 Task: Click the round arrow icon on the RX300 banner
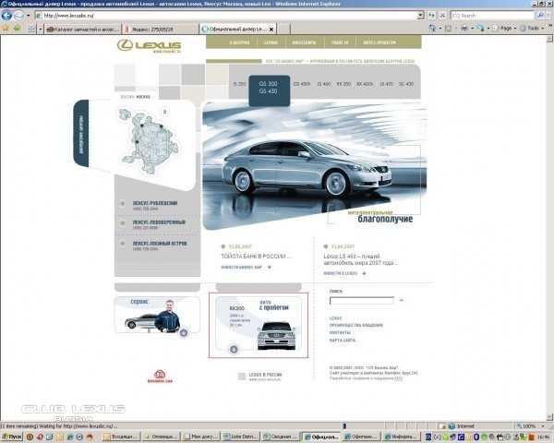click(x=233, y=349)
